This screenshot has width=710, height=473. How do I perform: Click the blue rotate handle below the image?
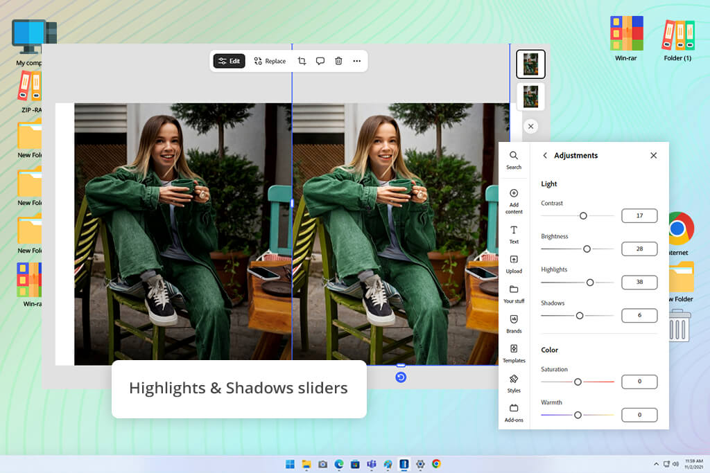click(401, 377)
